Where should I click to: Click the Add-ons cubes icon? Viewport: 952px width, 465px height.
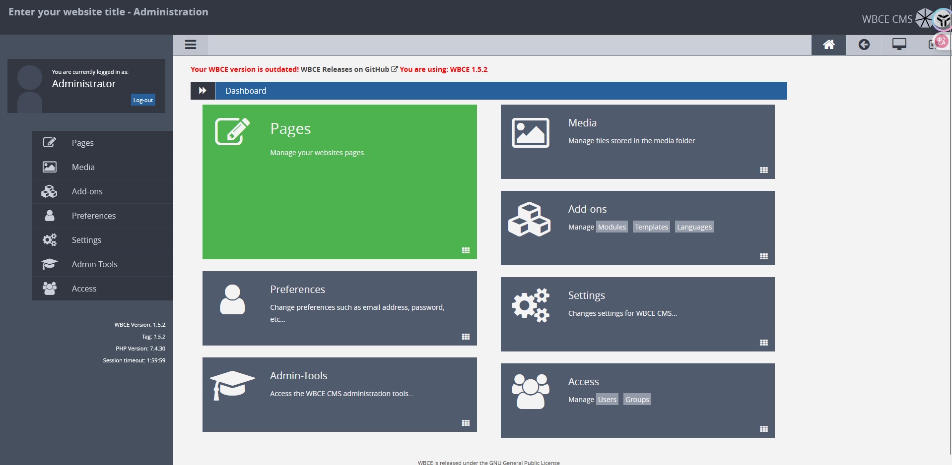point(529,219)
